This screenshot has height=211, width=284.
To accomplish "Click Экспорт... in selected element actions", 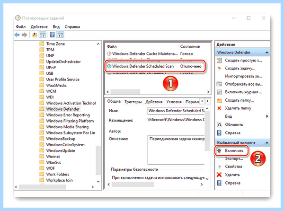I will [x=234, y=158].
